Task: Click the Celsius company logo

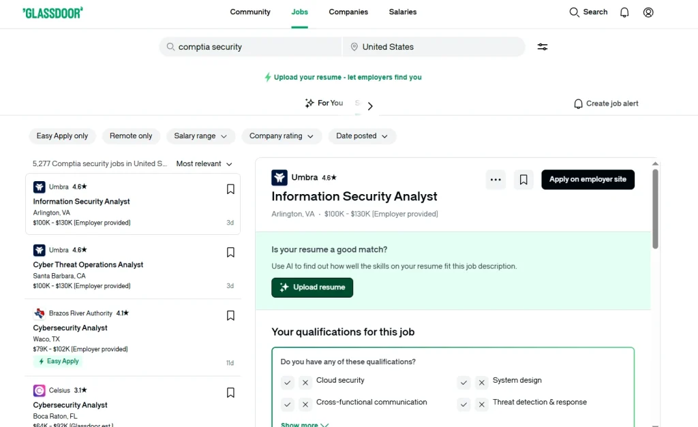Action: point(39,390)
